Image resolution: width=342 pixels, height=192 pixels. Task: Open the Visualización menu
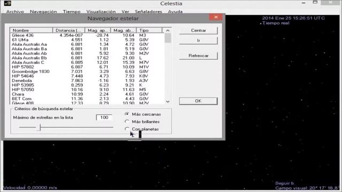pyautogui.click(x=101, y=12)
